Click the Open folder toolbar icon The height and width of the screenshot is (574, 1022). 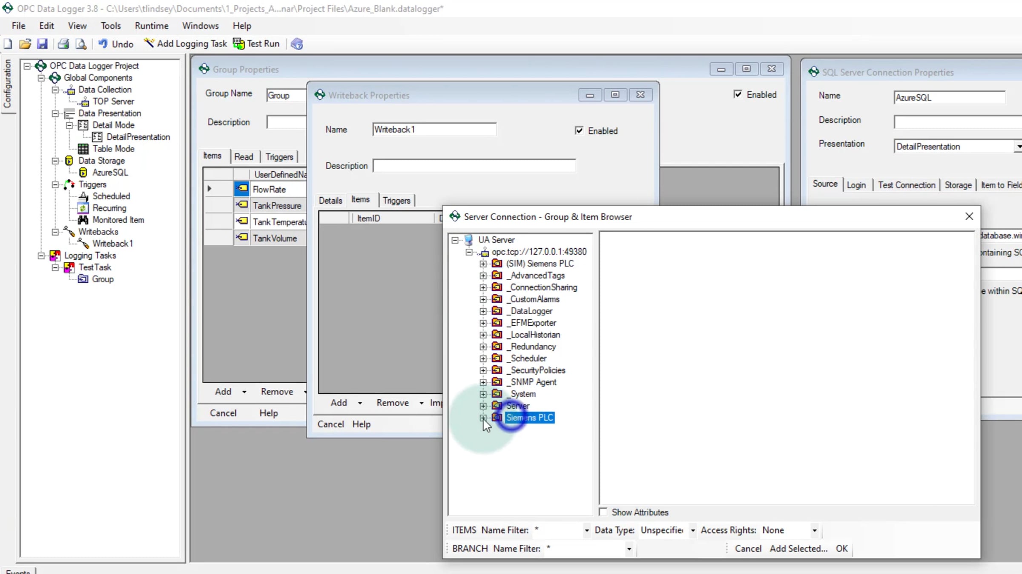click(25, 44)
